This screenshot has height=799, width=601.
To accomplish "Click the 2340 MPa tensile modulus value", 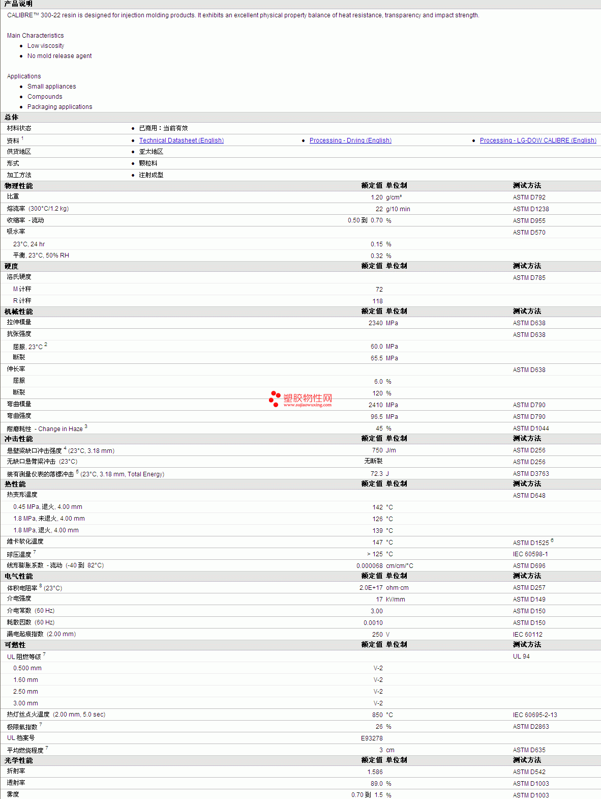I will pos(383,323).
